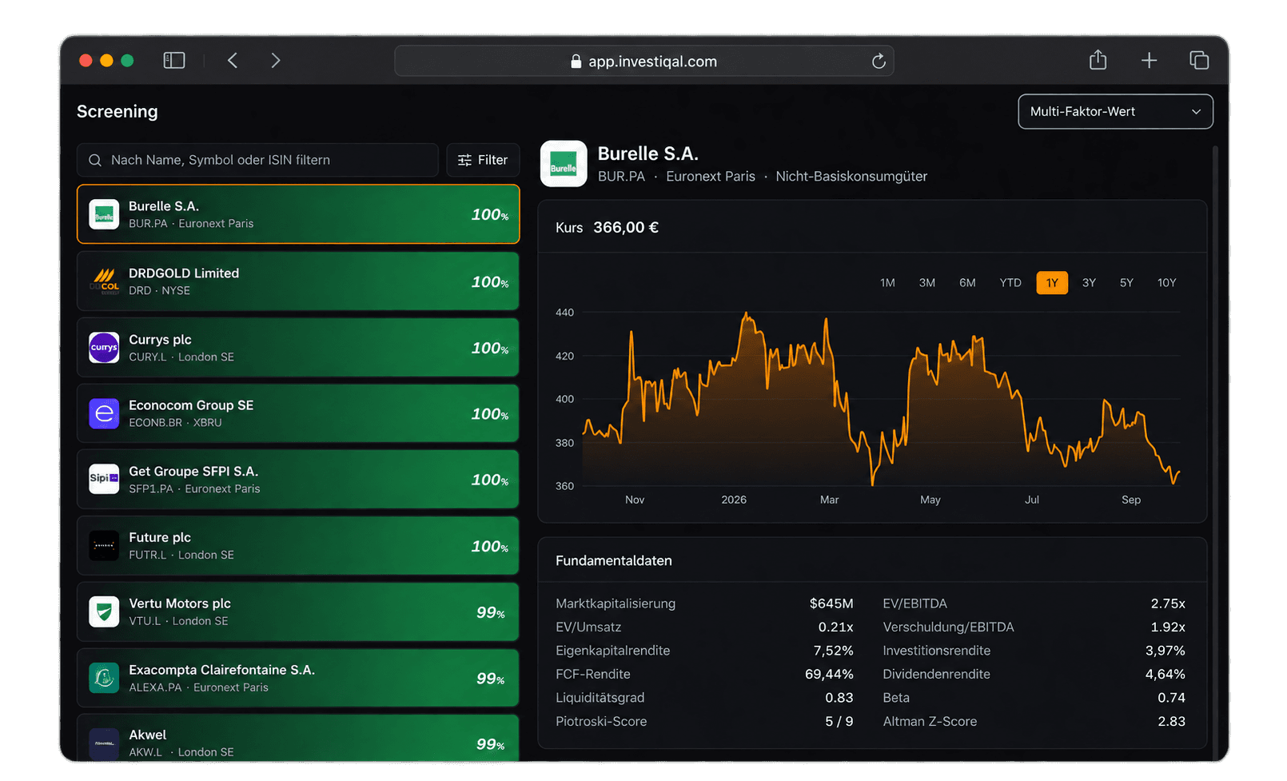
Task: Click the Econocom Group SE logo
Action: [104, 413]
